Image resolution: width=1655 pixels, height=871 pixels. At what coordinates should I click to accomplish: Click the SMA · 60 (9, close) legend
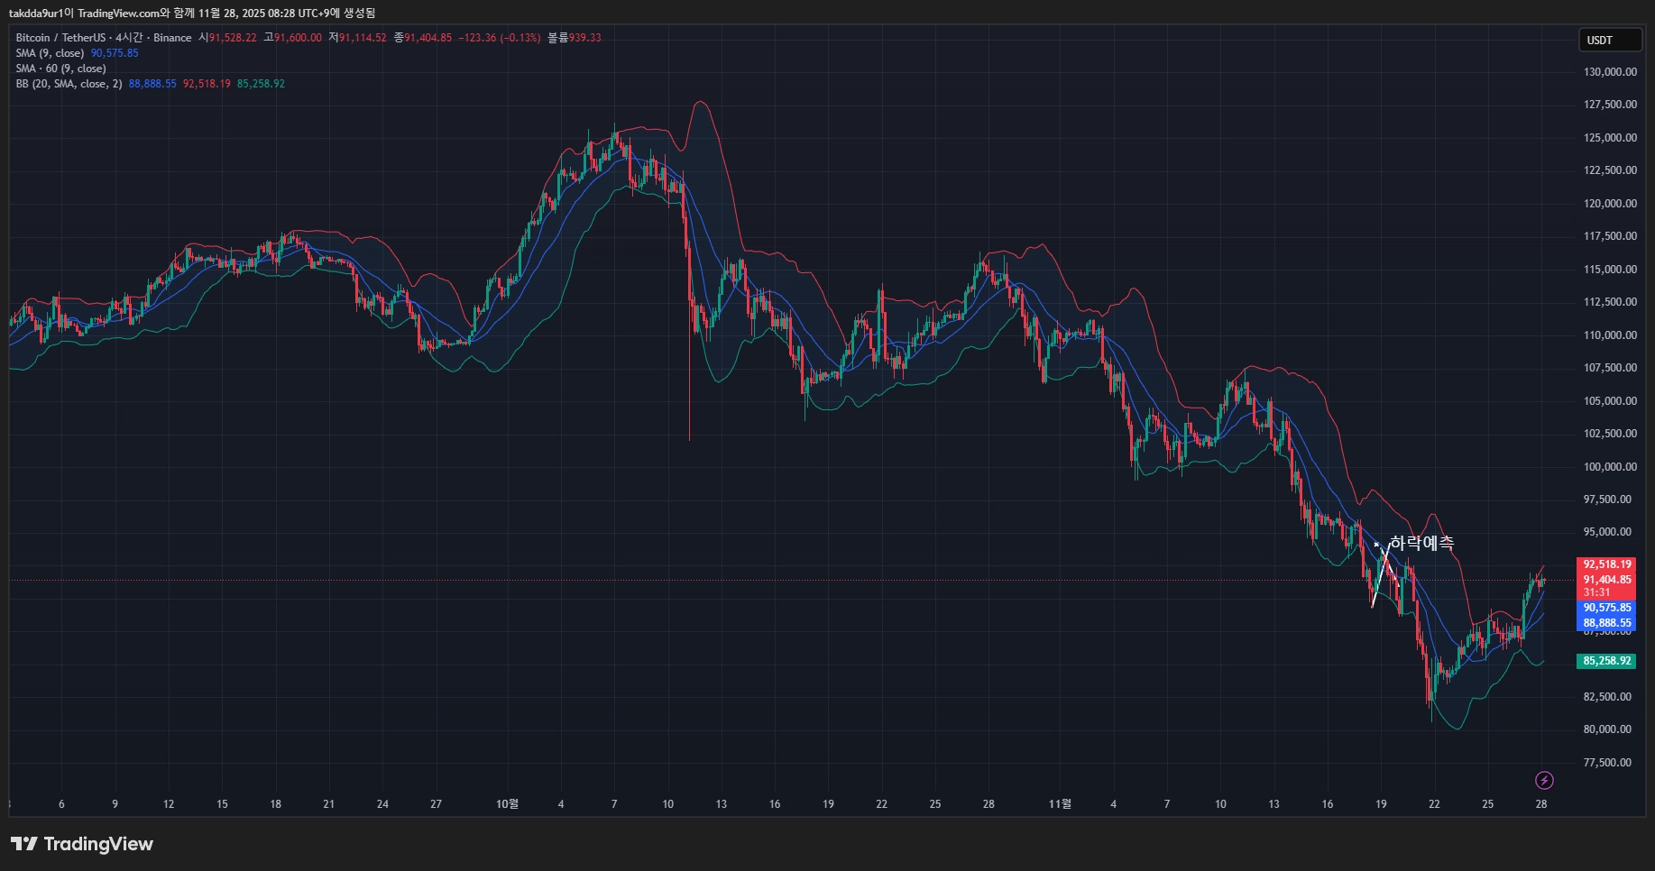tap(60, 69)
